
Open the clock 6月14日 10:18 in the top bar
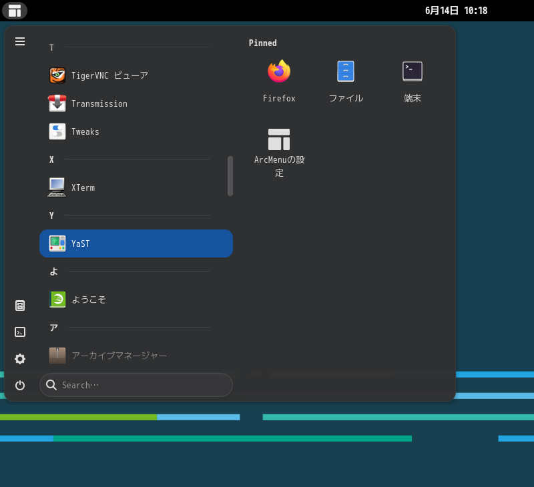456,11
